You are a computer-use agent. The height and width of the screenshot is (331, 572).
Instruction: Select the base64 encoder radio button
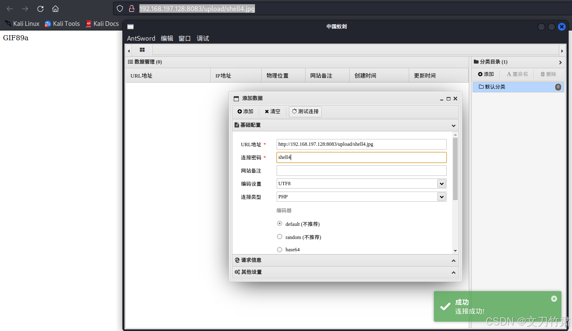280,250
